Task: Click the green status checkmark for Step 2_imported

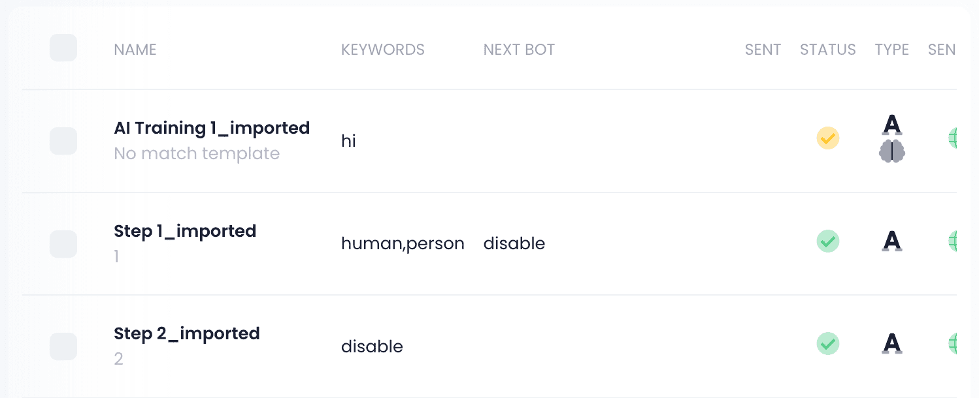Action: (827, 344)
